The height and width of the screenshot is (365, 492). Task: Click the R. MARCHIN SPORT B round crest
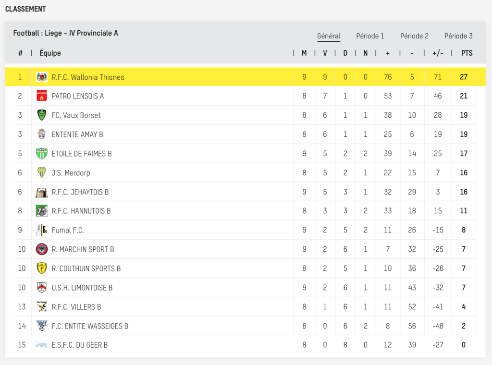pyautogui.click(x=42, y=249)
